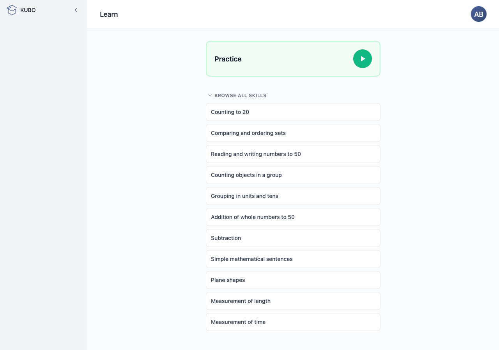Choose Grouping in units and tens
The width and height of the screenshot is (499, 350).
tap(293, 196)
